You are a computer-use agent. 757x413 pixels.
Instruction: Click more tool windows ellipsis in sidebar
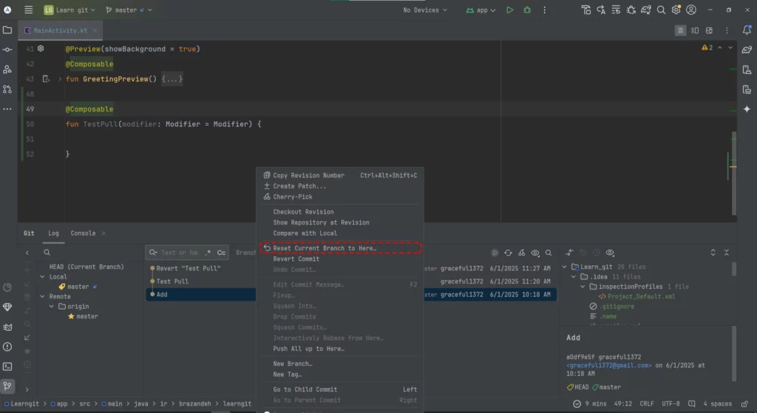click(7, 109)
